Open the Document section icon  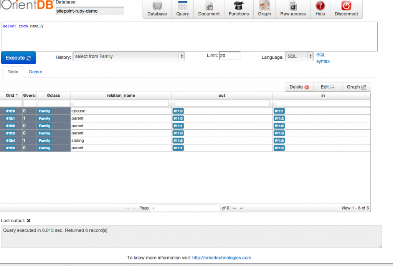pos(209,6)
